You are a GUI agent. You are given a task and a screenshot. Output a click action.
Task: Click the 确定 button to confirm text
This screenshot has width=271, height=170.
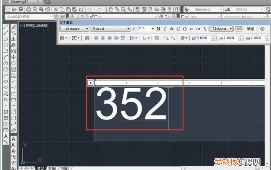tap(250, 29)
